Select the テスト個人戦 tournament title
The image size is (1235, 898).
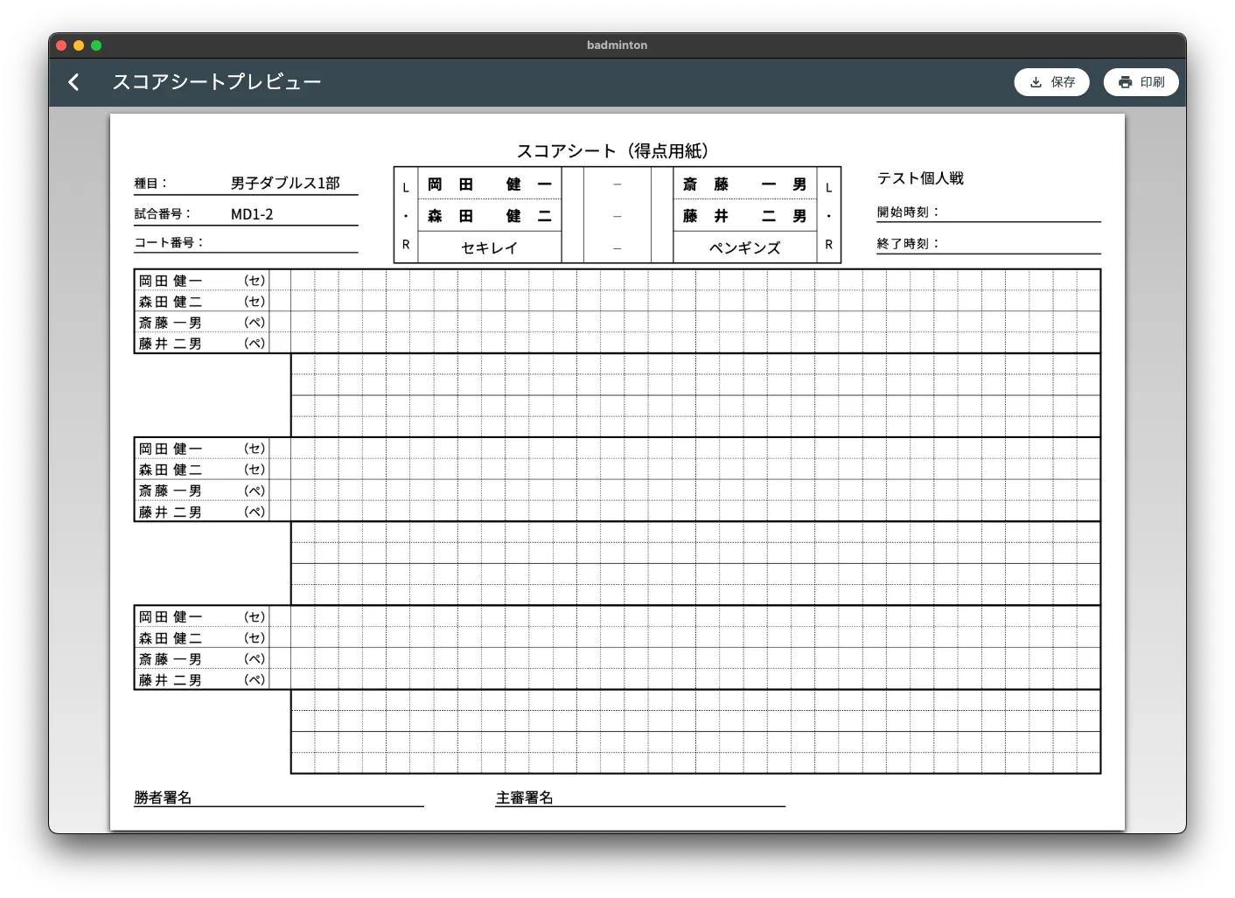tap(919, 178)
